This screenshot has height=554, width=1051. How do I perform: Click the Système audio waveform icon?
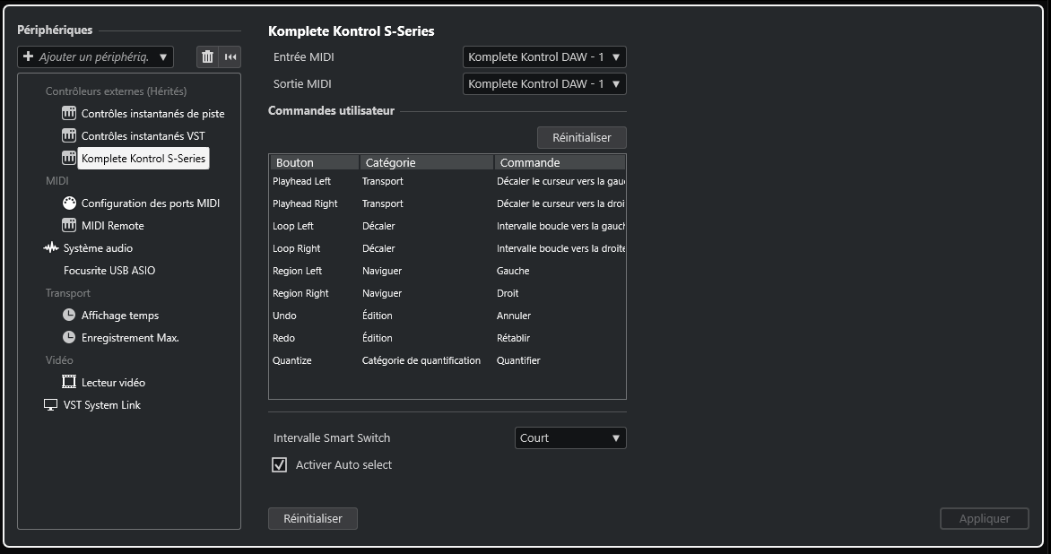click(x=51, y=248)
